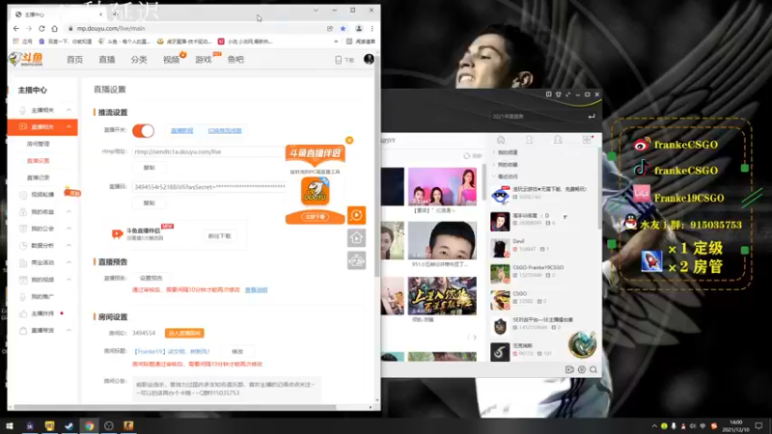Open the 鱼吧 nav item
This screenshot has height=434, width=772.
235,60
